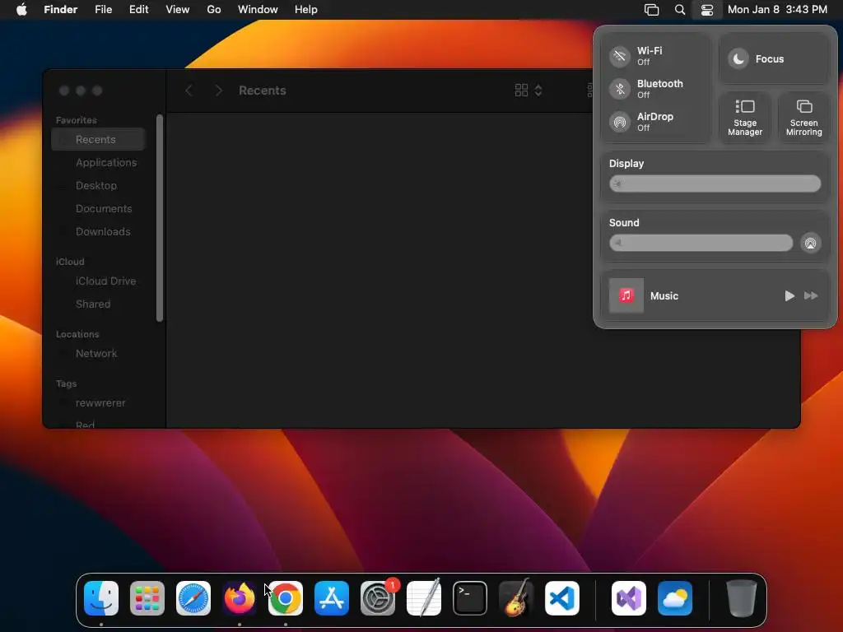Open the View menu
Image resolution: width=843 pixels, height=632 pixels.
[x=178, y=10]
